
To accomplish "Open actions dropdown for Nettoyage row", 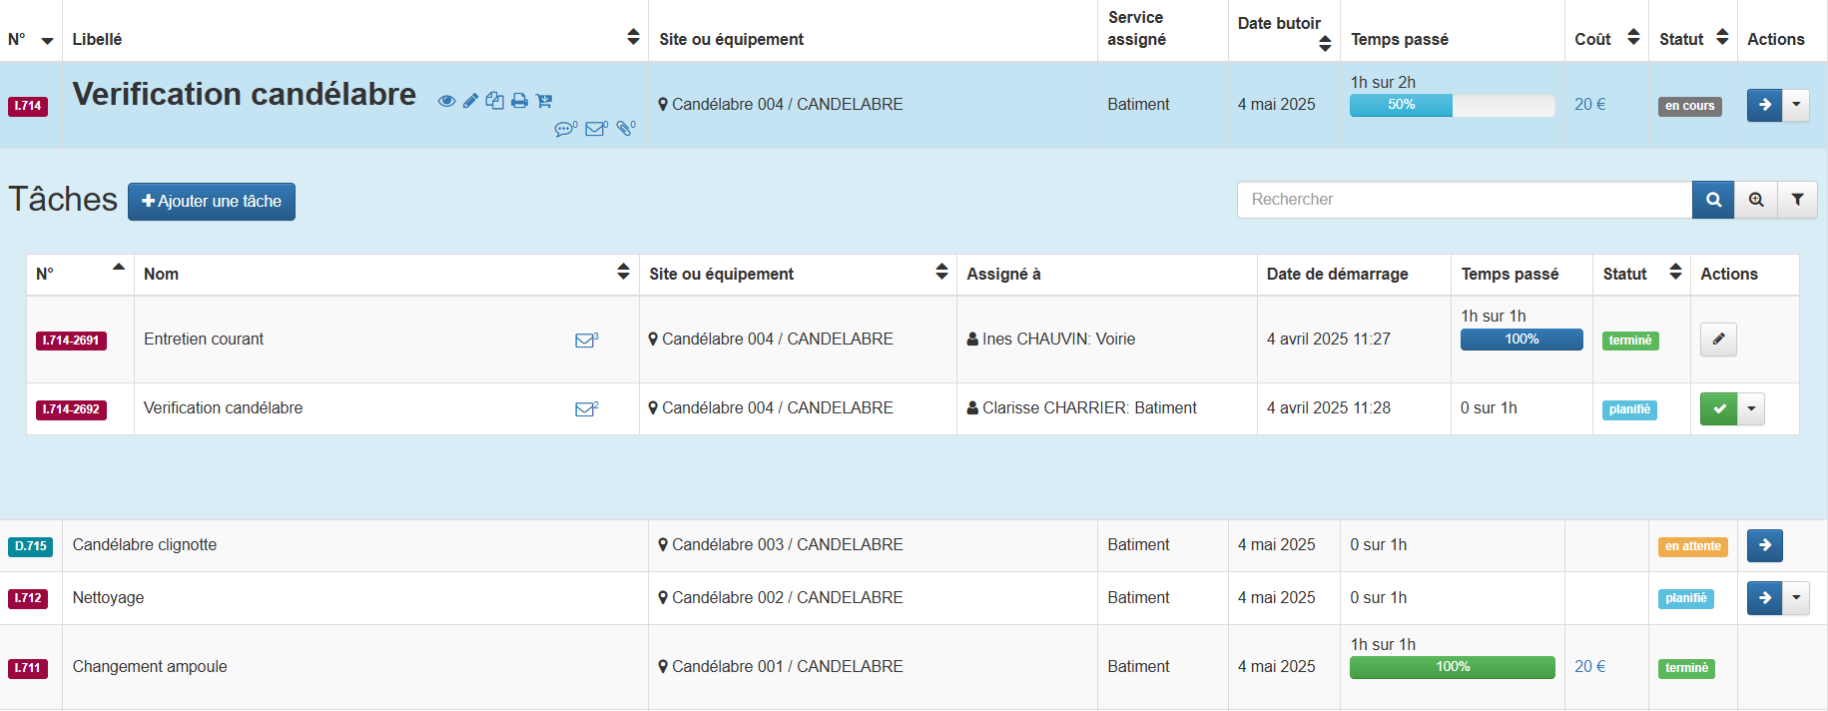I will point(1796,598).
